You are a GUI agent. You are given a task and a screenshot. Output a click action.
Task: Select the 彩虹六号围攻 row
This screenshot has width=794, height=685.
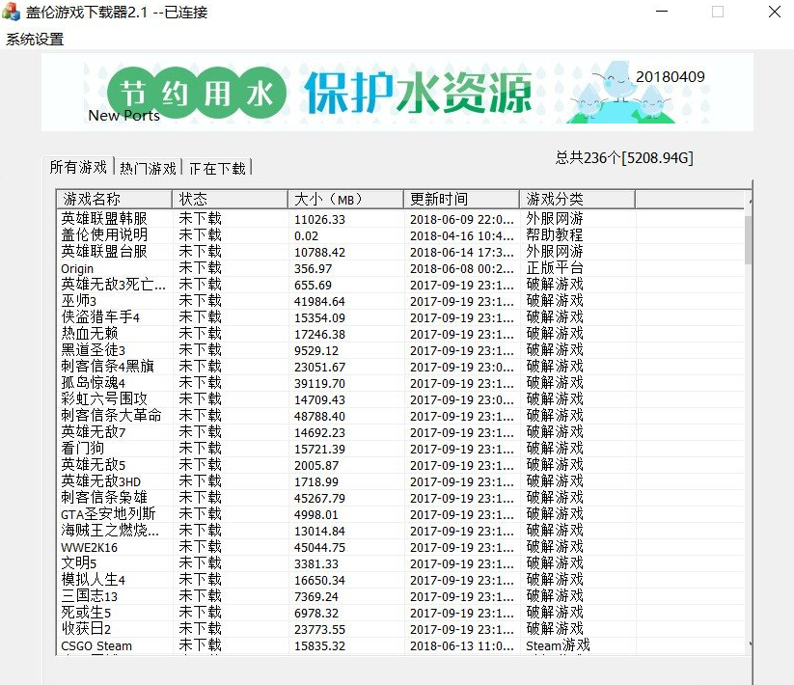coord(400,399)
